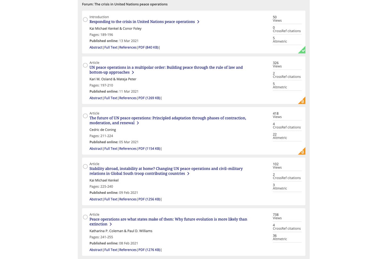Screen dimensions: 377x259
Task: Open References of Kenkel & Foley introduction
Action: pos(128,48)
